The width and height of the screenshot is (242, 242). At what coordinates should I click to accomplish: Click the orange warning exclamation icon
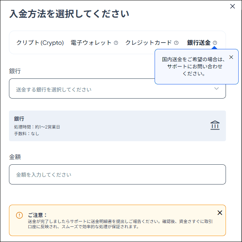pyautogui.click(x=19, y=215)
